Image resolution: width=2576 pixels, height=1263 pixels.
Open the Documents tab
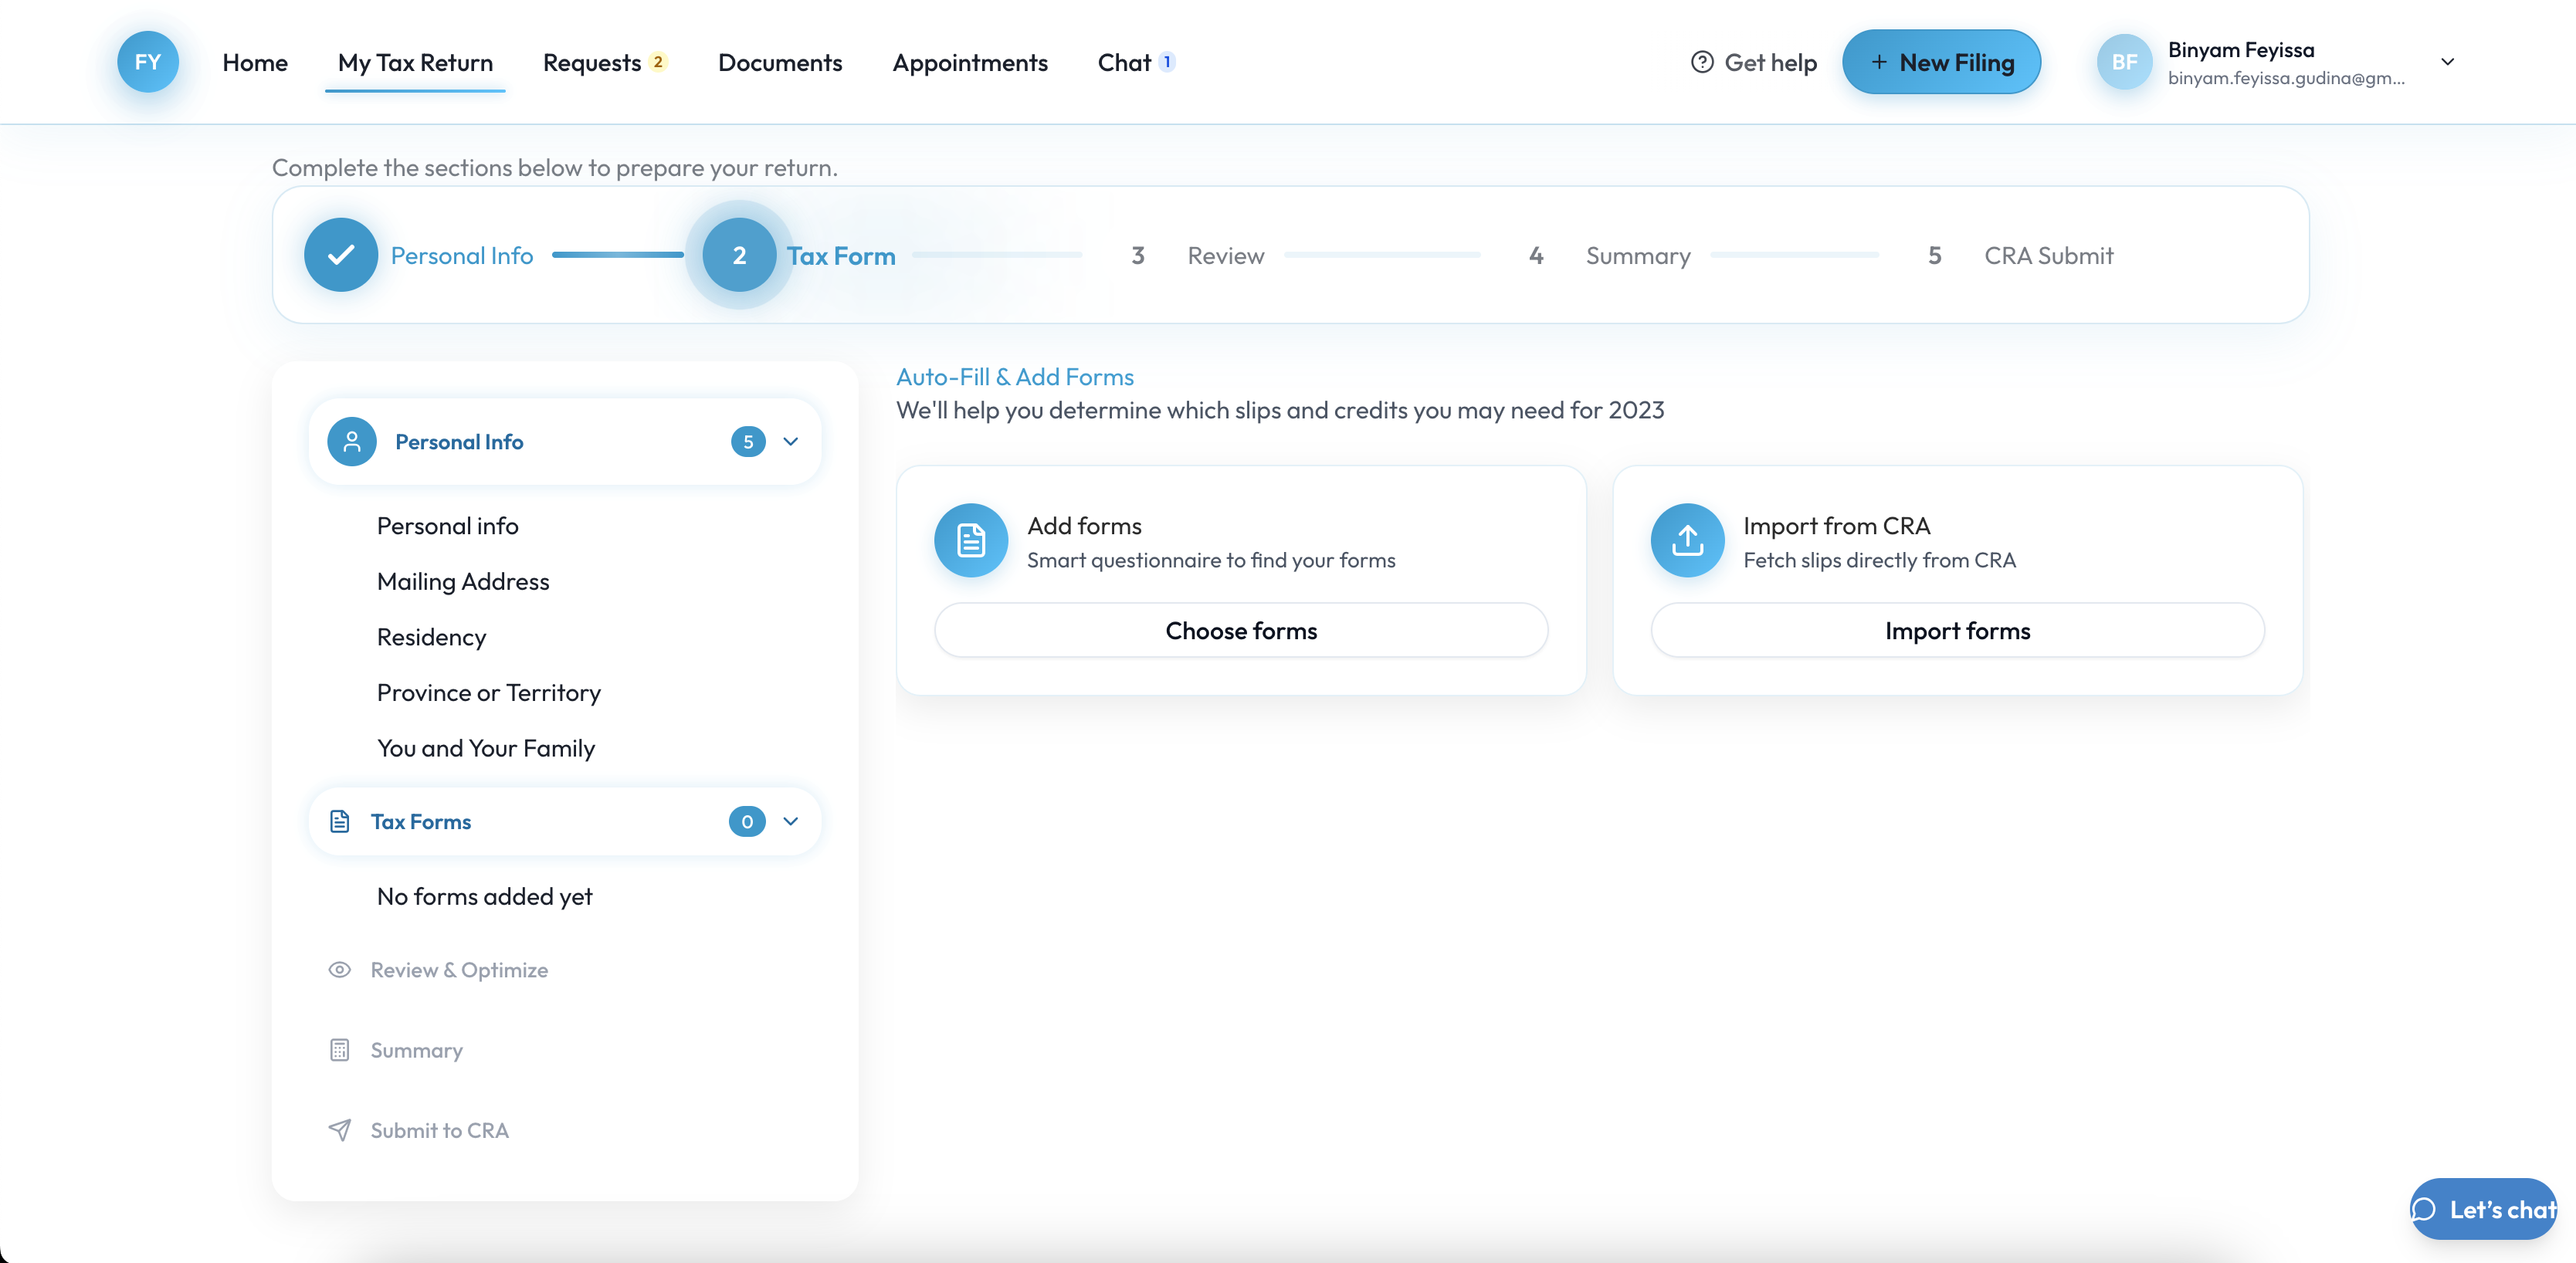[780, 62]
